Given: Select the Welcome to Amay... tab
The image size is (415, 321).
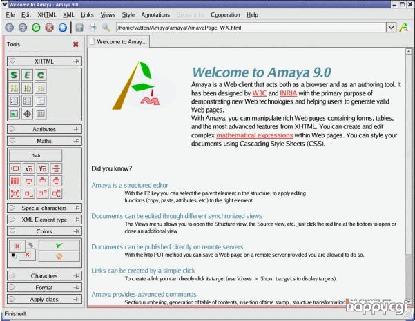Looking at the screenshot, I should [119, 42].
